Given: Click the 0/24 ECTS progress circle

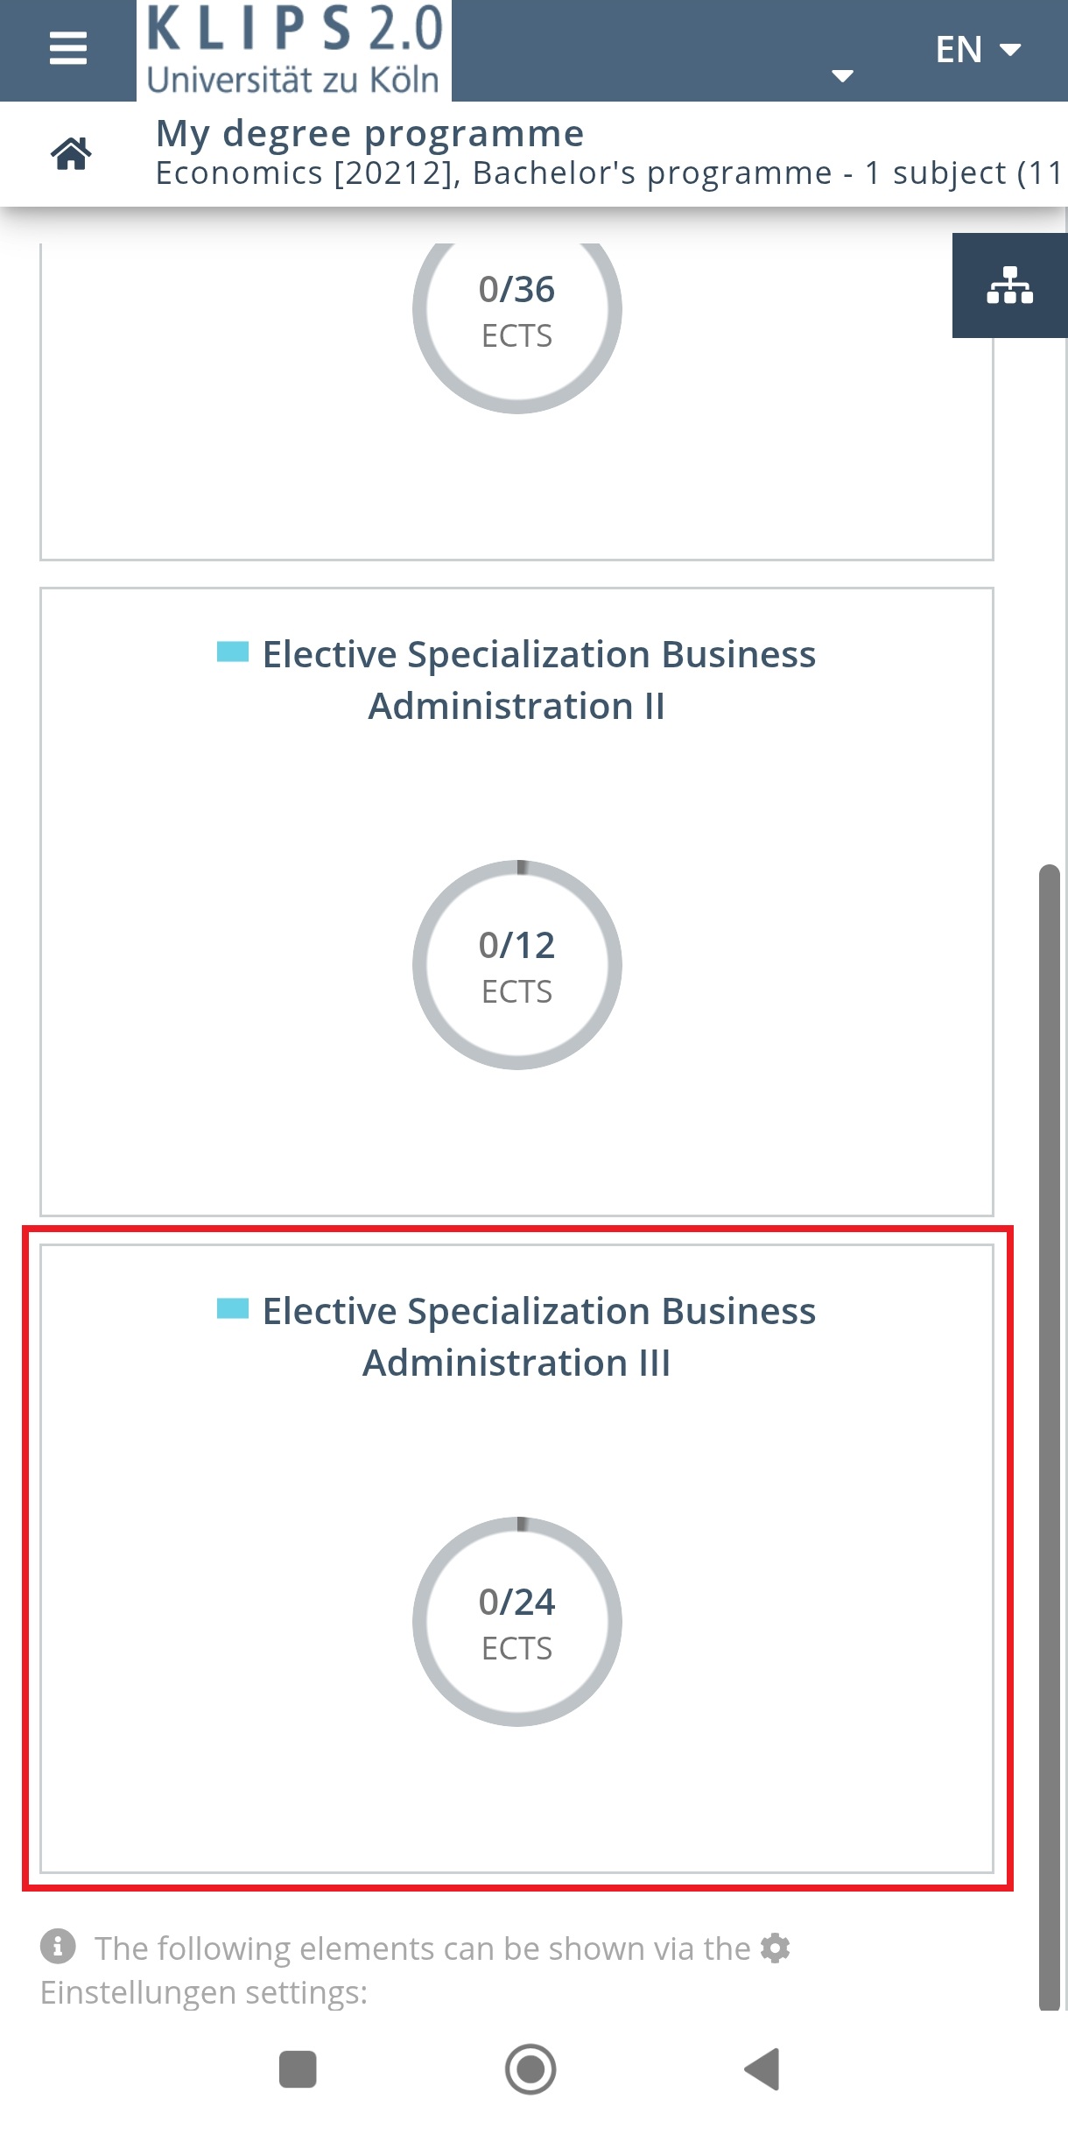Looking at the screenshot, I should [517, 1621].
